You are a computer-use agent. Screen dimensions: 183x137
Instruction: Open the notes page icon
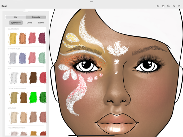click(x=163, y=6)
